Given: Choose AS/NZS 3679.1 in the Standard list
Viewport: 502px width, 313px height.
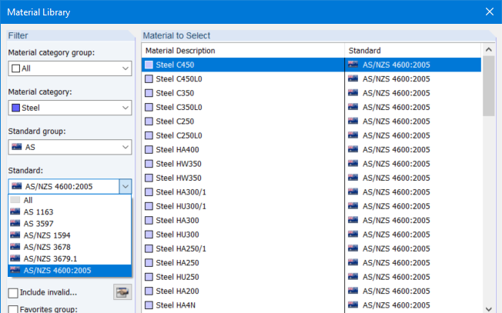Looking at the screenshot, I should pyautogui.click(x=70, y=258).
